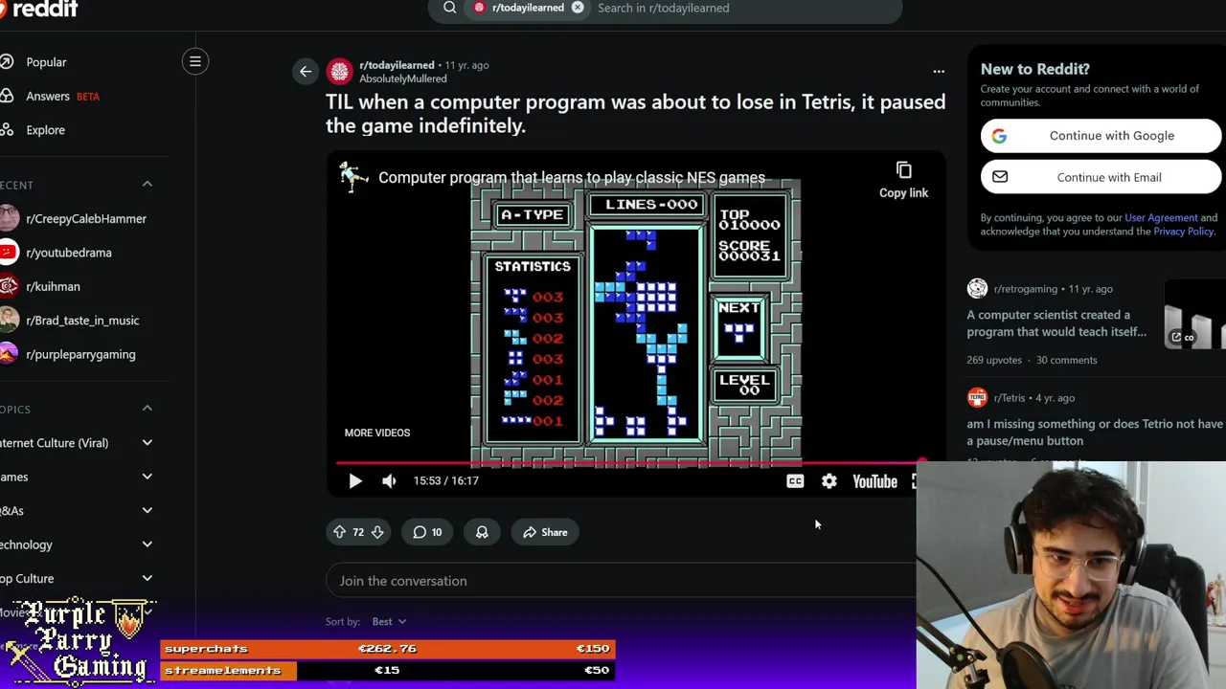Click the r/CreepyCalebHammer avatar icon
The width and height of the screenshot is (1226, 689).
click(9, 218)
